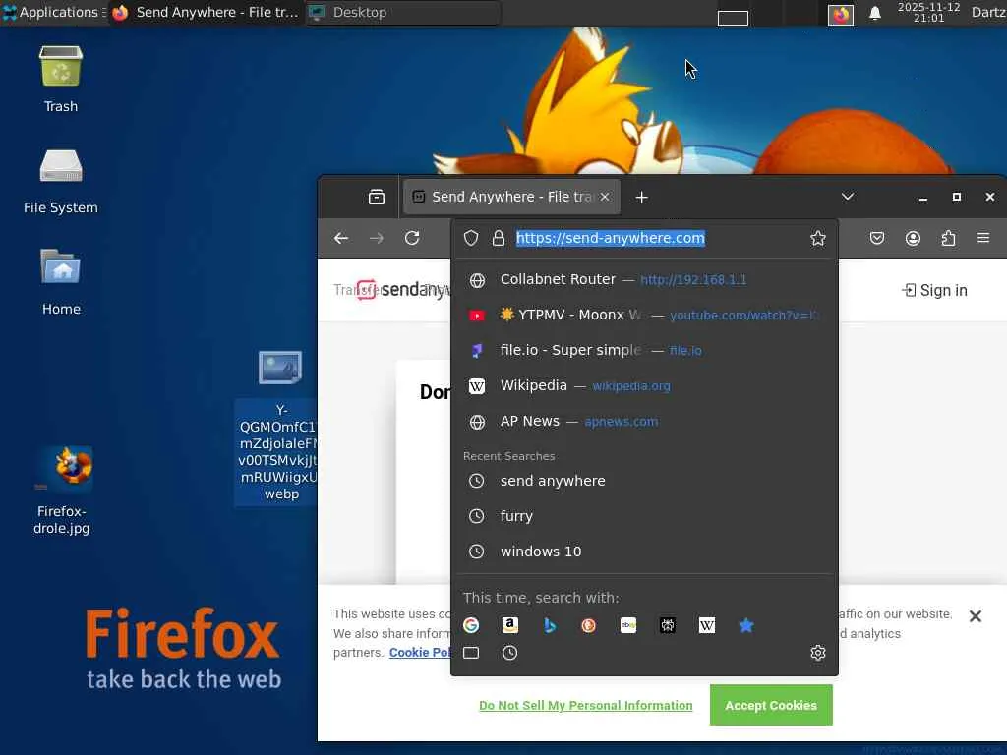This screenshot has width=1007, height=755.
Task: Open the Trash desktop icon
Action: coord(60,80)
